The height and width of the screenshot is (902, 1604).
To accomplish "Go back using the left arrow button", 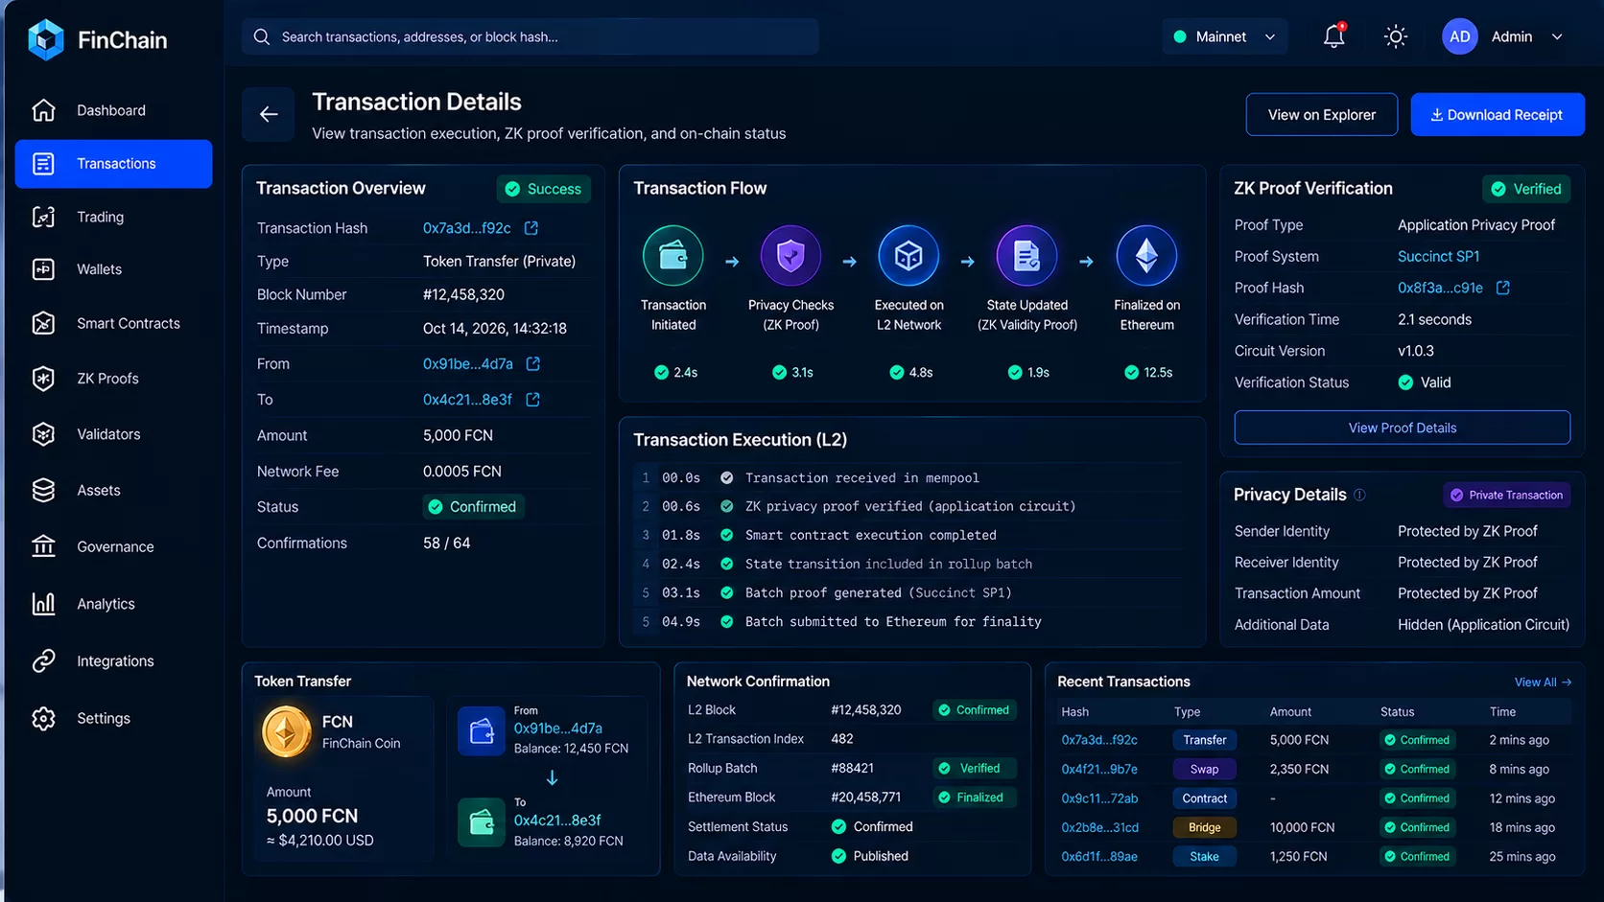I will (x=269, y=114).
